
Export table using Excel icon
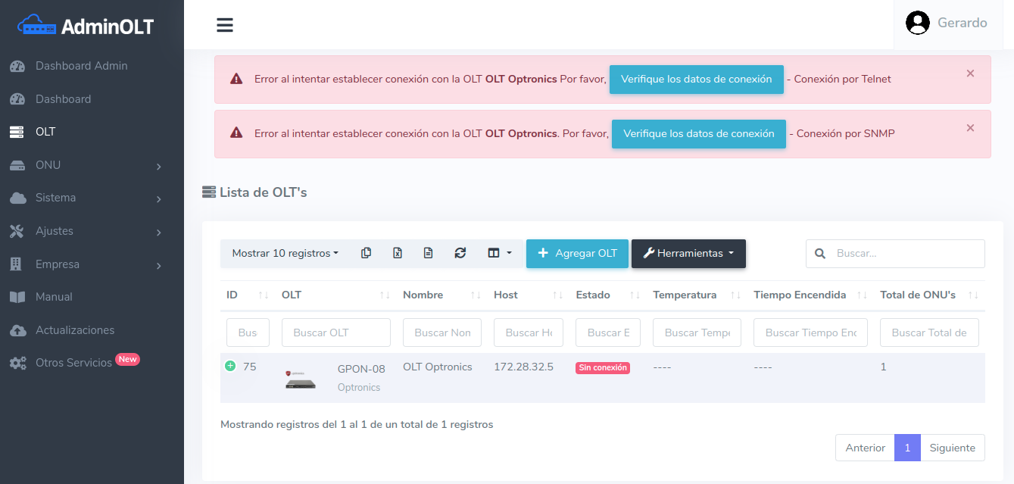point(398,254)
